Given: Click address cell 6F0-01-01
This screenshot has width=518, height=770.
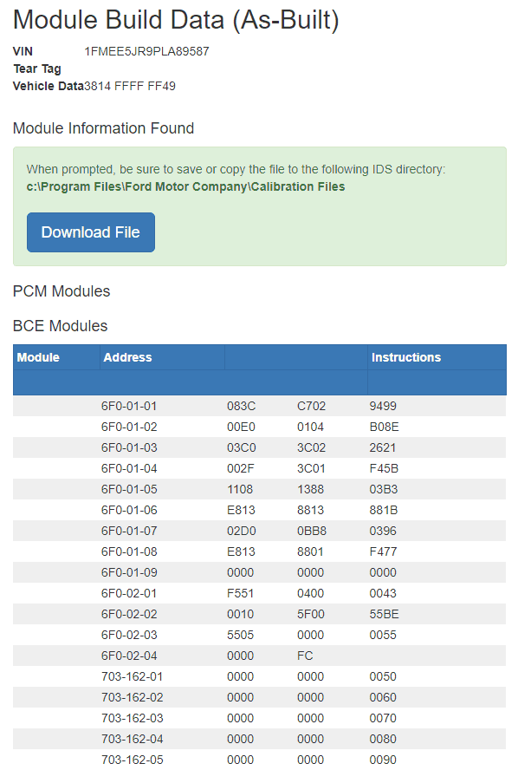Looking at the screenshot, I should tap(129, 406).
